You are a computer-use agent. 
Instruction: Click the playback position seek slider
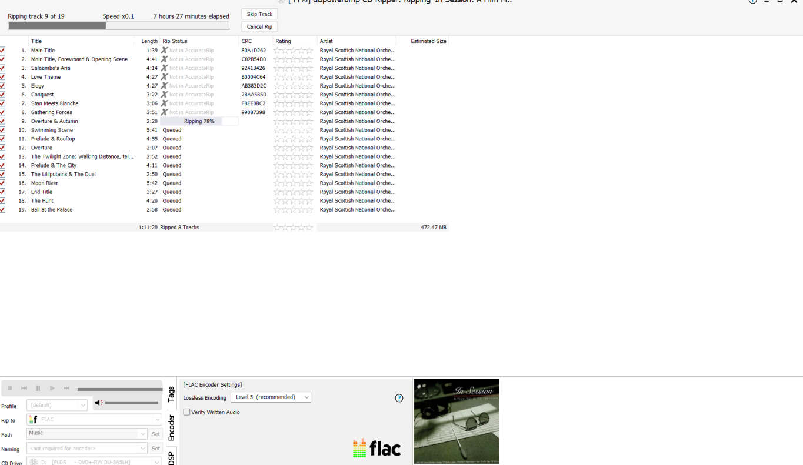pos(120,389)
